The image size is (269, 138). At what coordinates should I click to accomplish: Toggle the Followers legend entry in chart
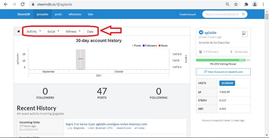[149, 46]
